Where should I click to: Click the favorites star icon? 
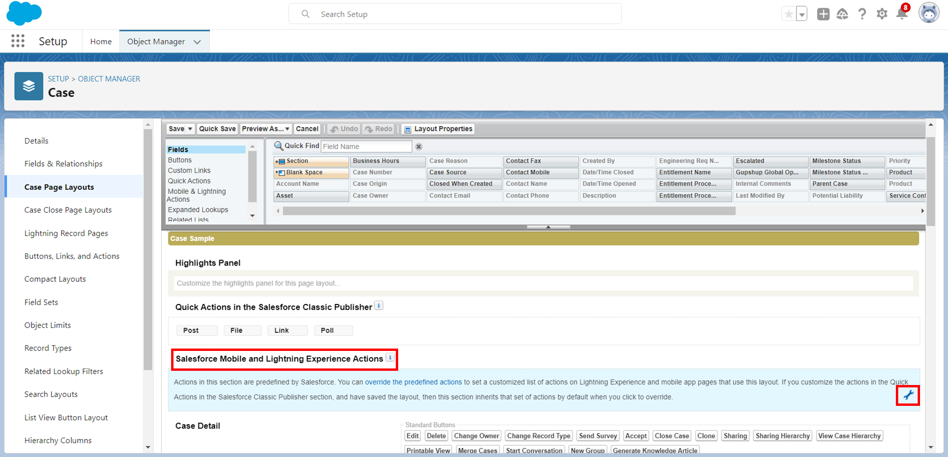coord(789,14)
